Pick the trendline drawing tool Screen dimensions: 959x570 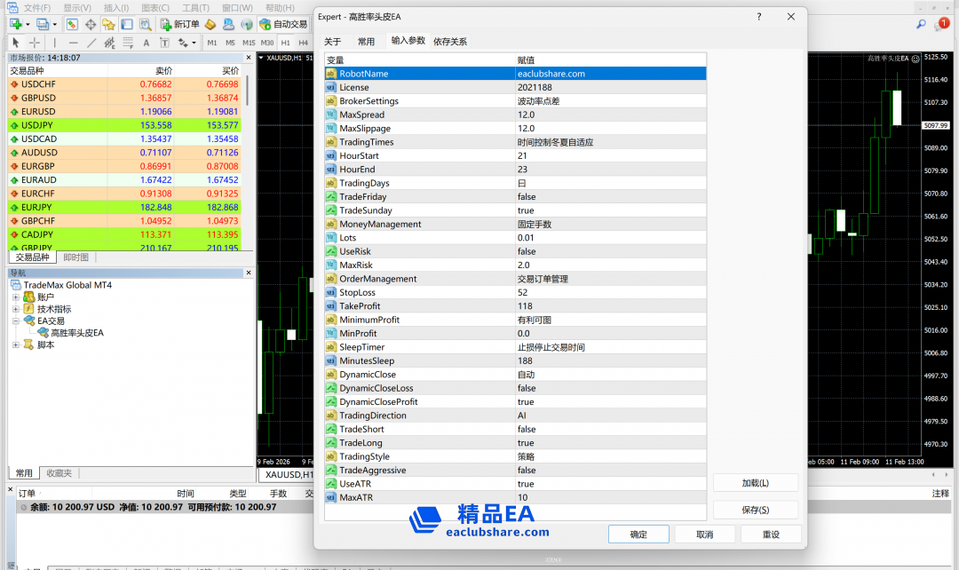pyautogui.click(x=91, y=43)
